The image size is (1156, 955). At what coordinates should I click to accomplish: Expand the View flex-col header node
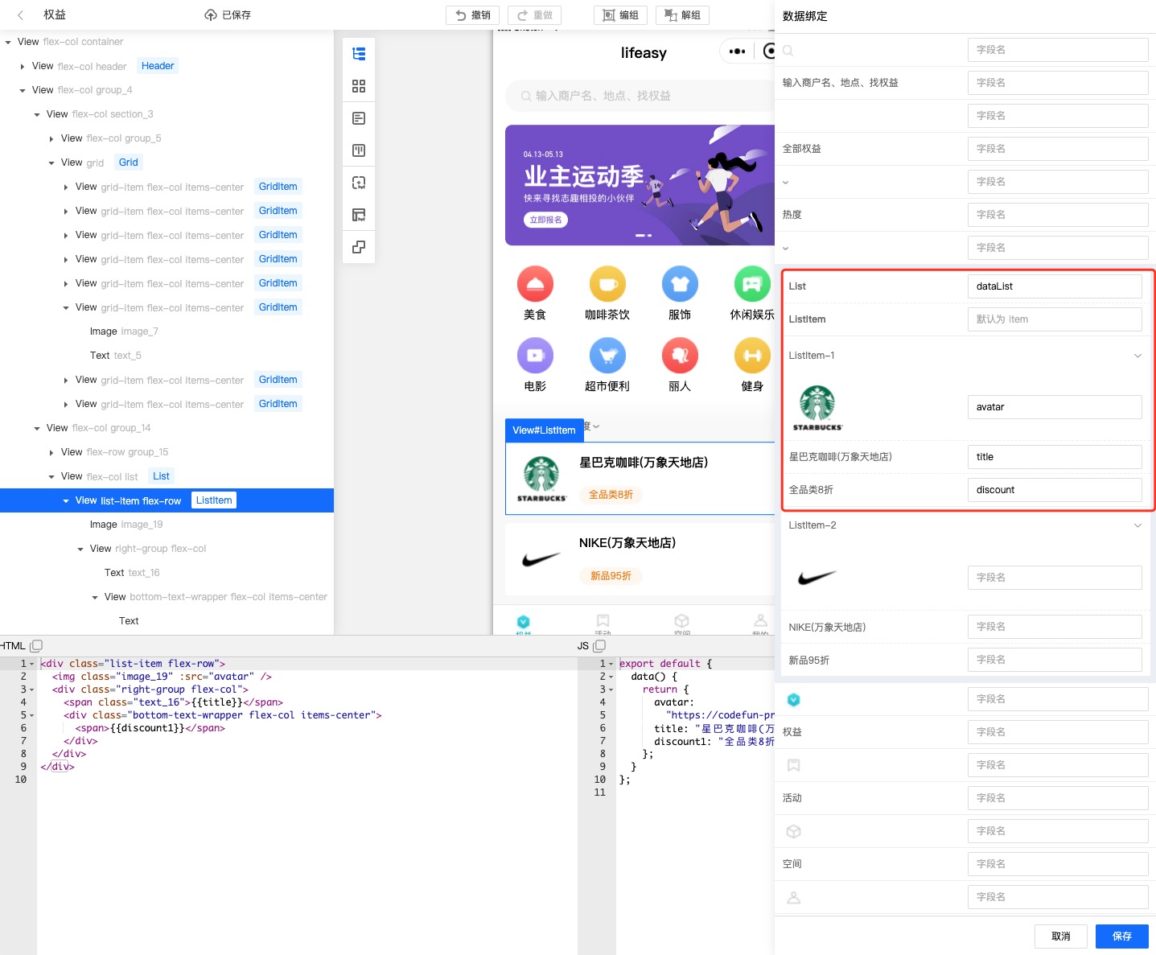(x=23, y=66)
